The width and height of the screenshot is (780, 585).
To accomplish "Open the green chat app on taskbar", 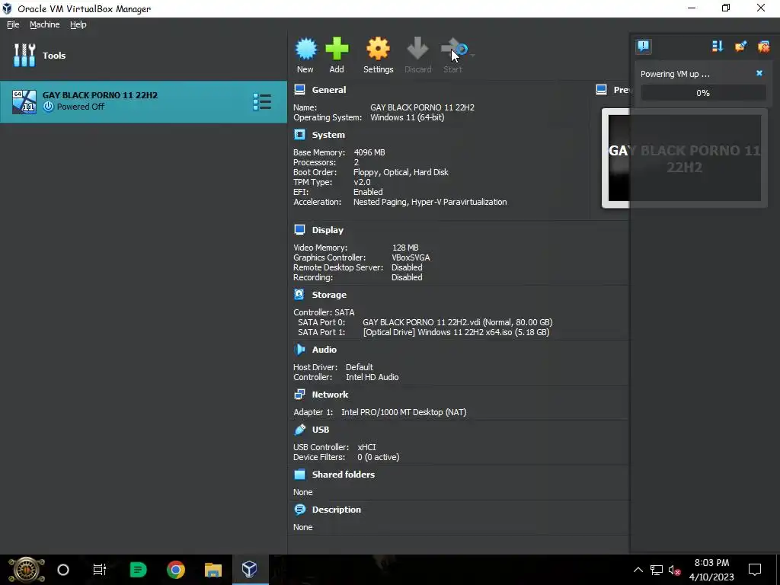I will pos(138,570).
